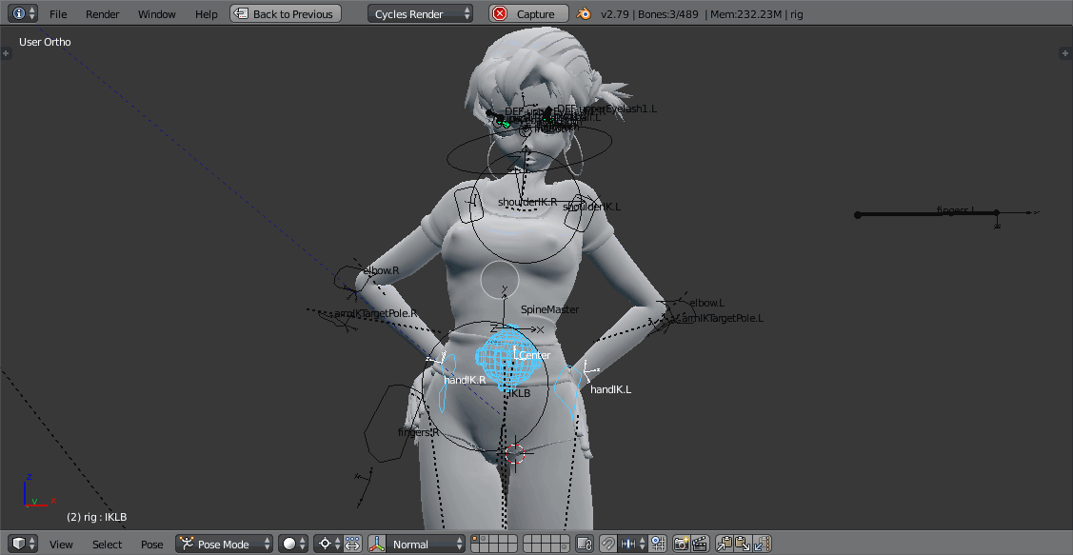Image resolution: width=1073 pixels, height=555 pixels.
Task: Click the User Ortho view label
Action: (x=45, y=42)
